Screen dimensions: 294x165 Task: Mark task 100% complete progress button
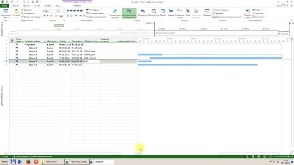pyautogui.click(x=81, y=11)
